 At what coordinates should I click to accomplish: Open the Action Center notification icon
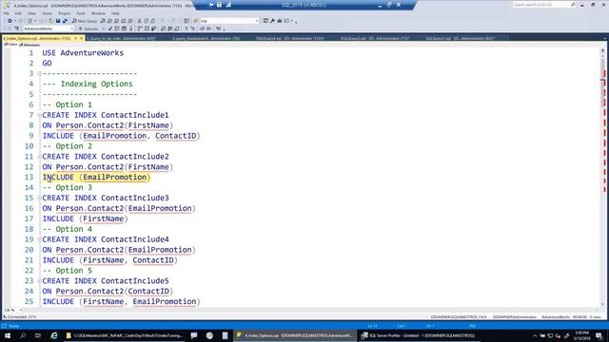[x=599, y=335]
